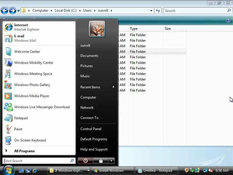The width and height of the screenshot is (233, 175).
Task: Open Windows Media Player icon
Action: tap(8, 96)
